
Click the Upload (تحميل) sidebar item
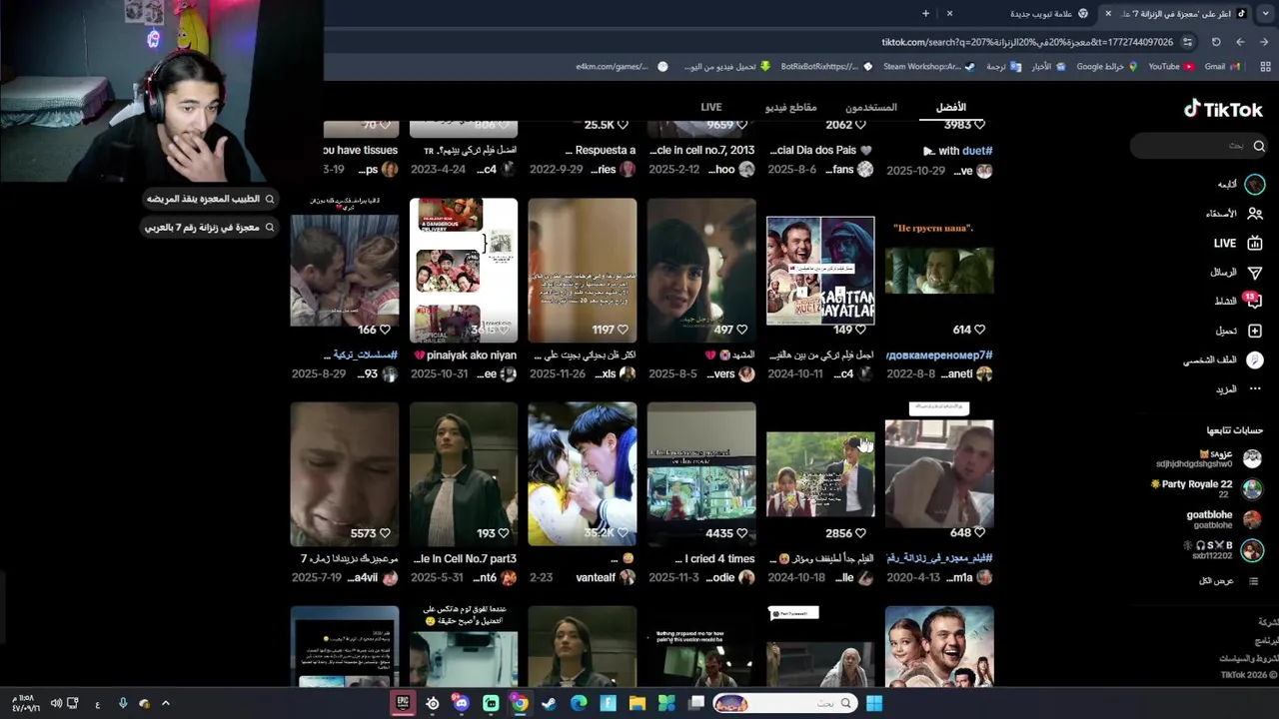coord(1239,331)
